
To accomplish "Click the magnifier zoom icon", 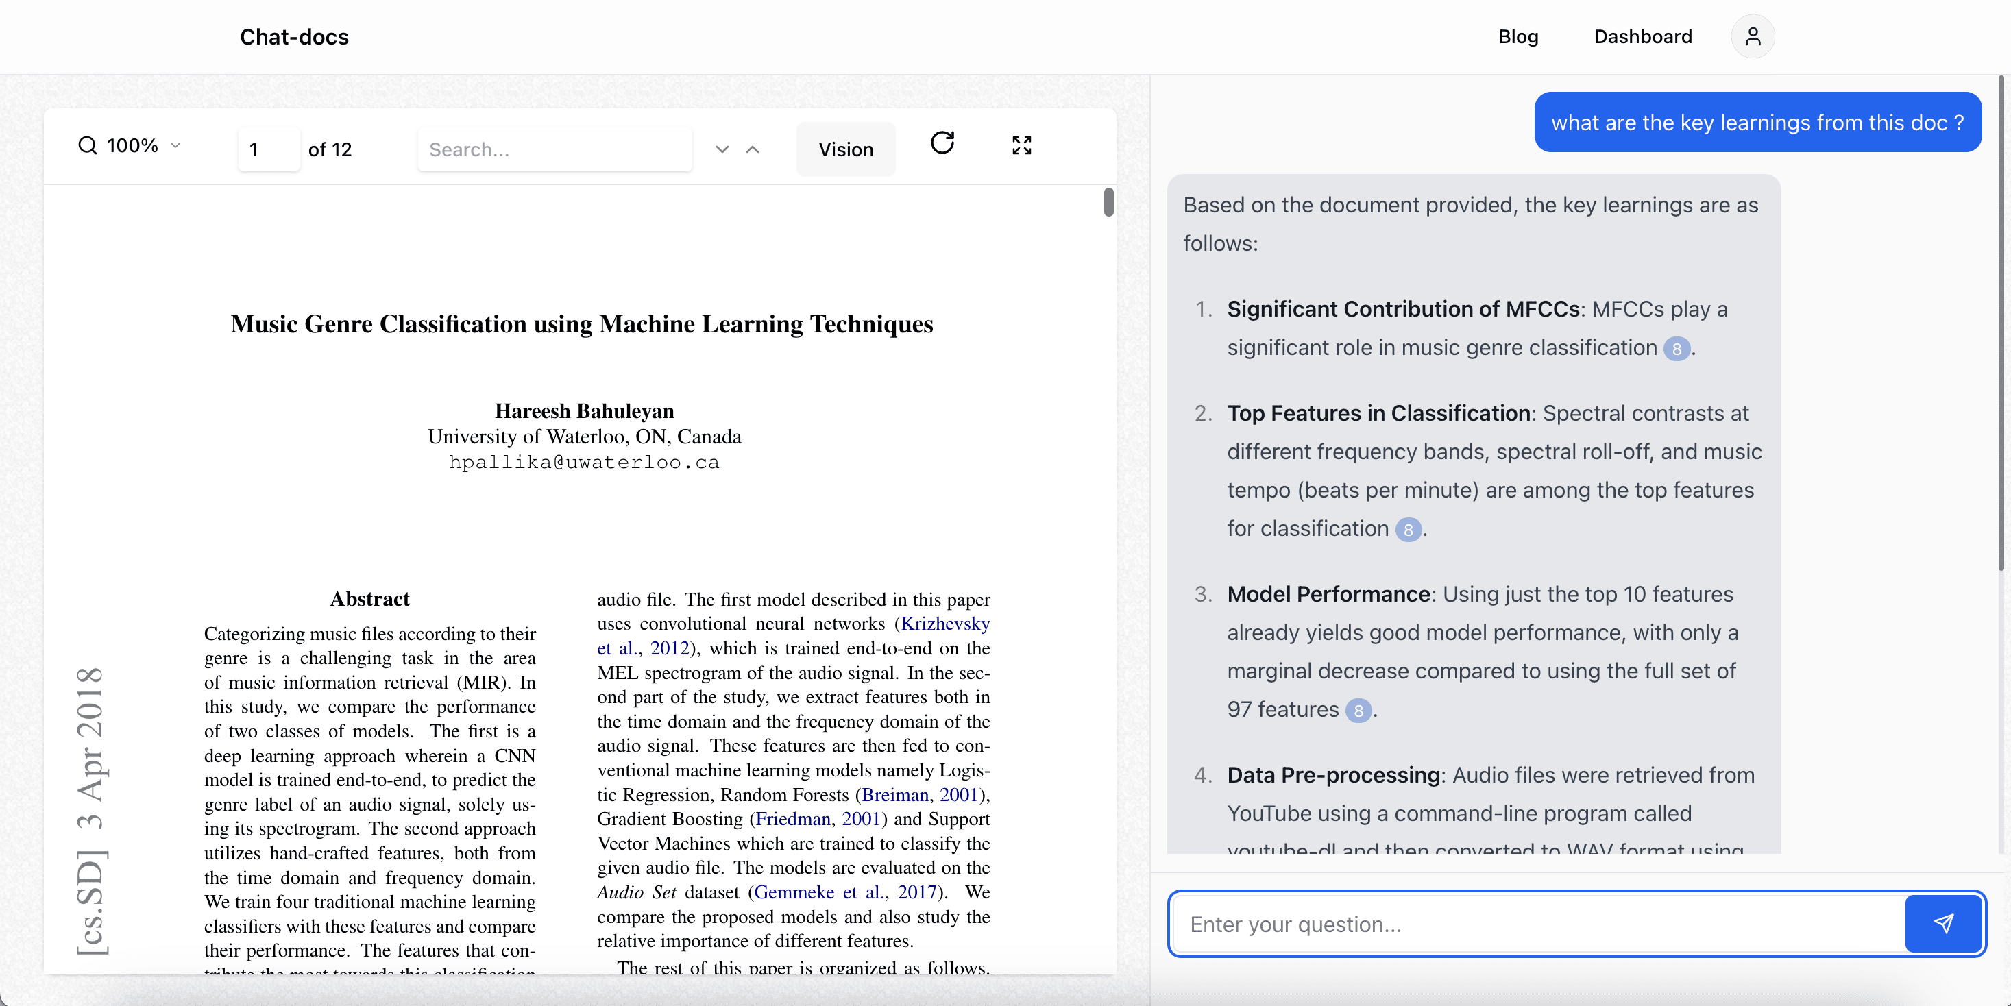I will 88,145.
